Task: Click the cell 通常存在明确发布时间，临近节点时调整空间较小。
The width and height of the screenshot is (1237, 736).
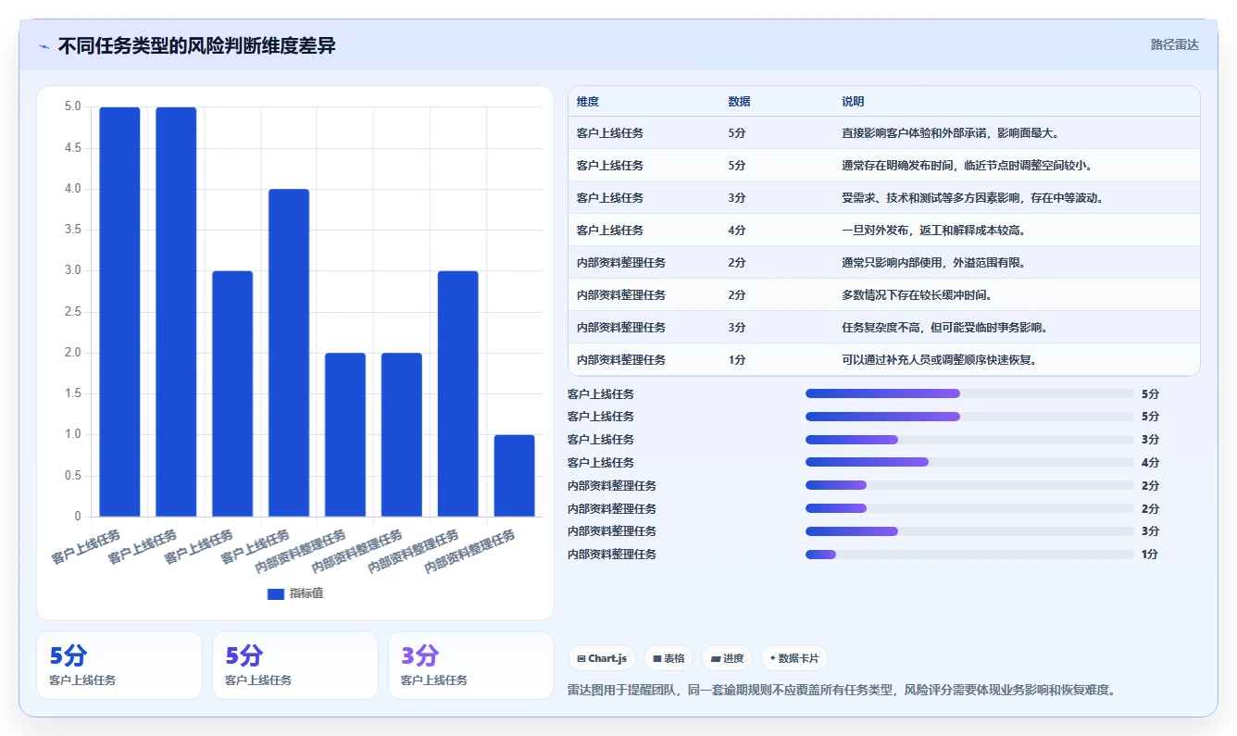Action: 968,166
